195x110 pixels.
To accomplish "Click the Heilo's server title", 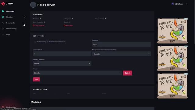I will click(46, 5).
